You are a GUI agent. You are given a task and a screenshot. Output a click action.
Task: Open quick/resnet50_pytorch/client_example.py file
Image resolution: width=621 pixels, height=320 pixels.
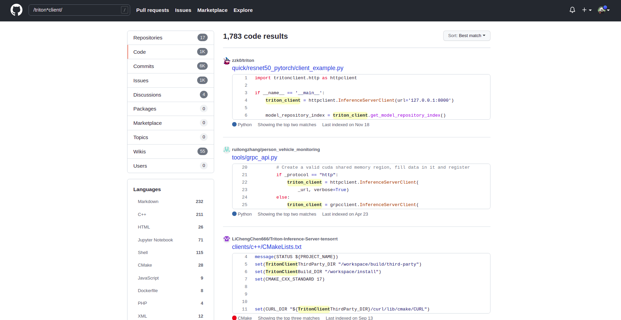tap(288, 68)
